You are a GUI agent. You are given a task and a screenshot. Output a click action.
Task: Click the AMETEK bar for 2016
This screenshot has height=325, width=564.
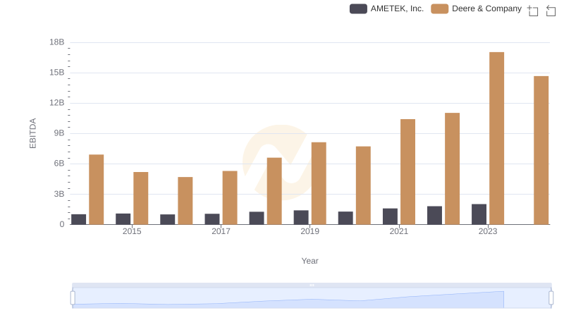click(168, 219)
